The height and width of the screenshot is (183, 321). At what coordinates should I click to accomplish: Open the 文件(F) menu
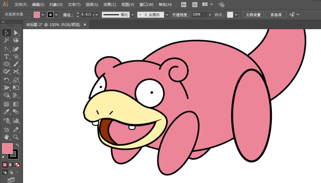point(21,4)
